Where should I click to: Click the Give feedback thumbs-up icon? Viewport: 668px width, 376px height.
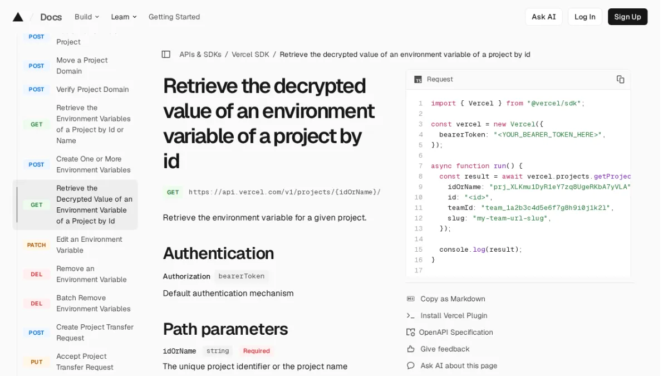pos(411,349)
